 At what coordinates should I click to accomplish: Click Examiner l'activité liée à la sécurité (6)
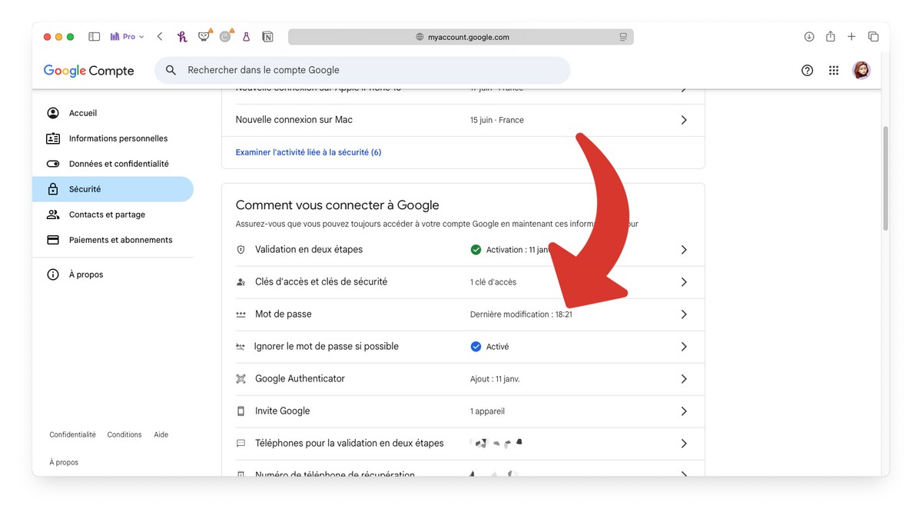308,152
